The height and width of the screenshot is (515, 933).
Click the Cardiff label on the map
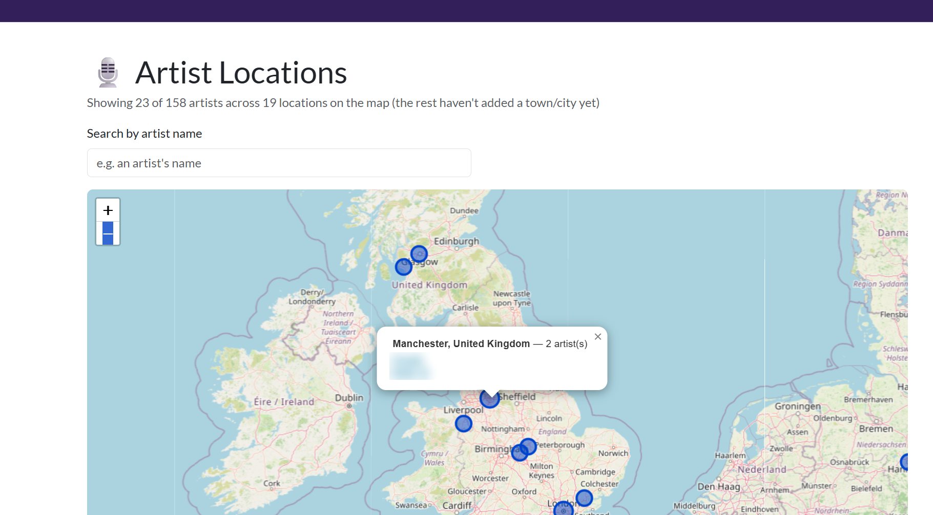457,506
